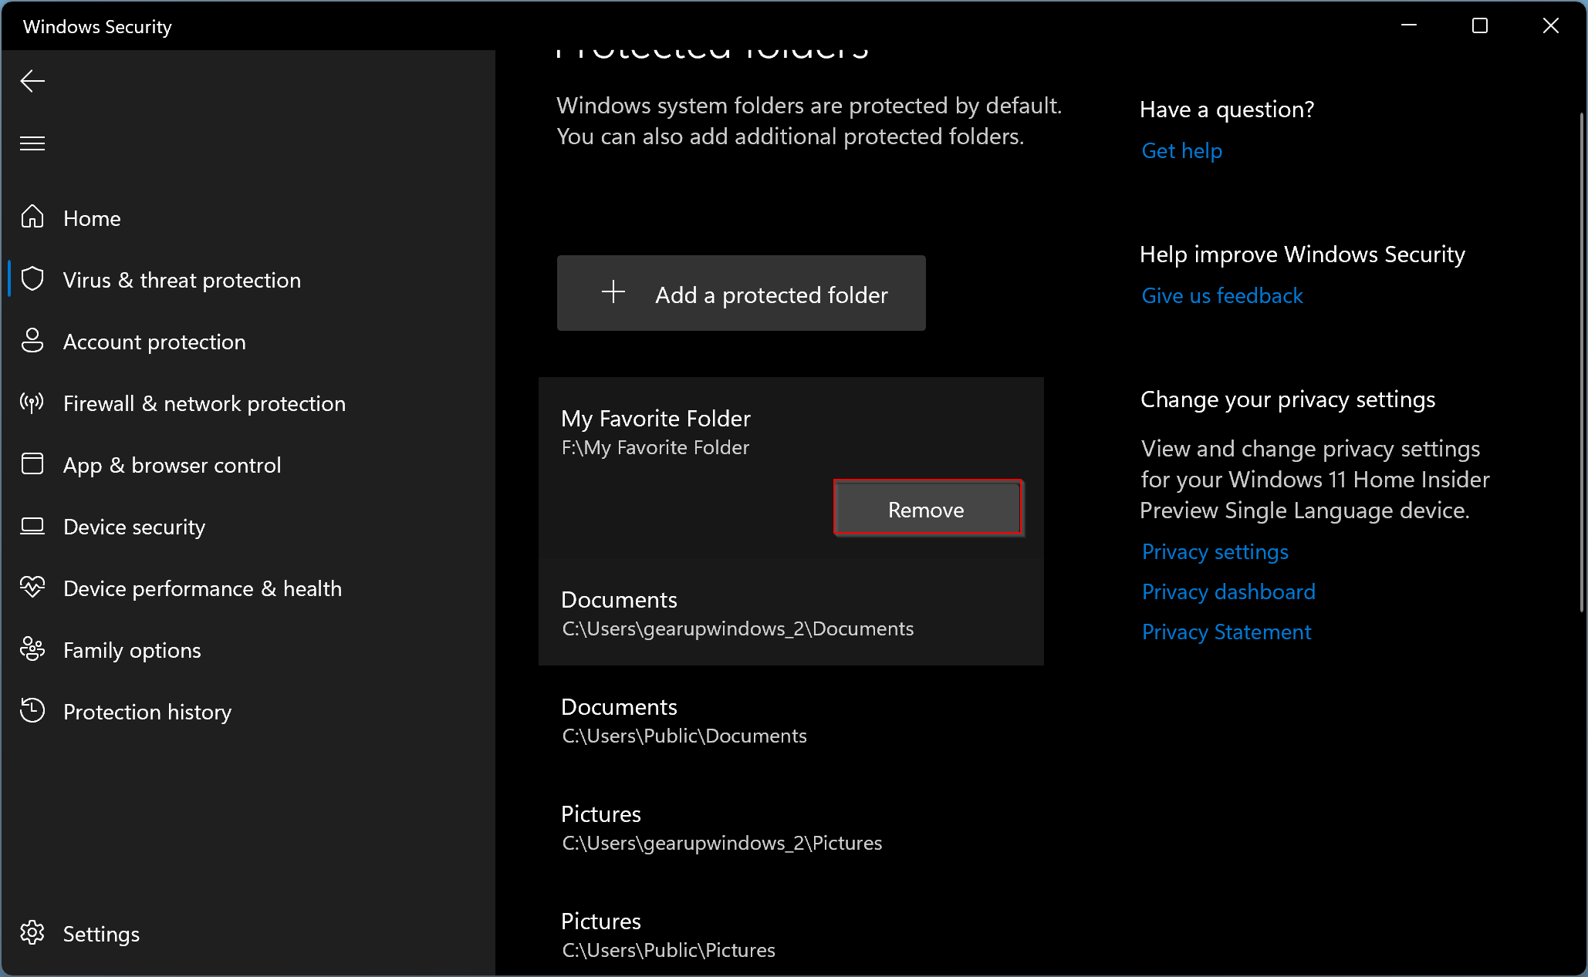Click the Virus & threat protection shield icon
1588x977 pixels.
[x=32, y=279]
